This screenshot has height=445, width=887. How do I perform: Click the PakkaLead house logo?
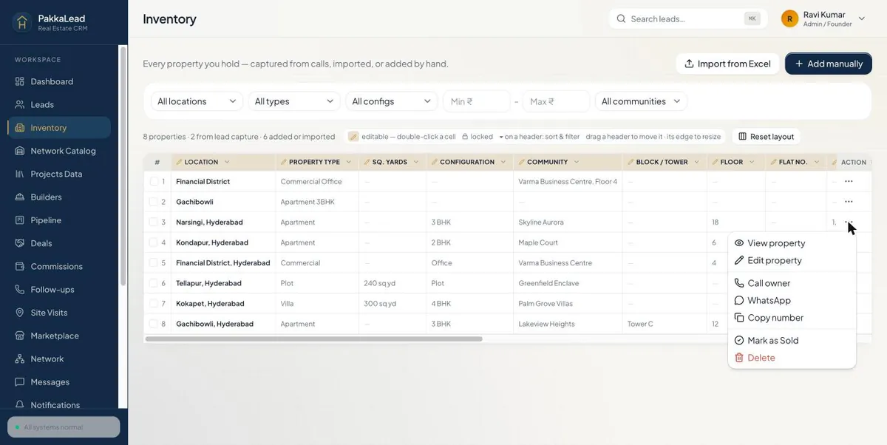(22, 23)
